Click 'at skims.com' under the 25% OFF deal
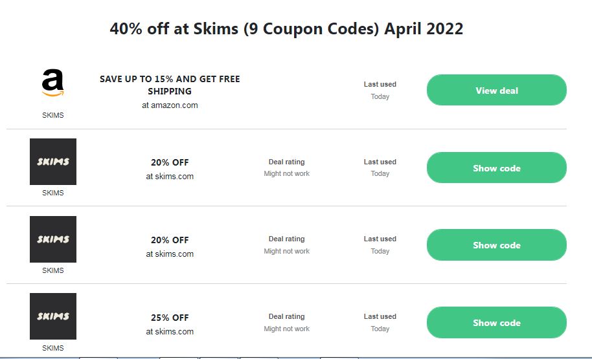The height and width of the screenshot is (359, 592). pos(170,332)
